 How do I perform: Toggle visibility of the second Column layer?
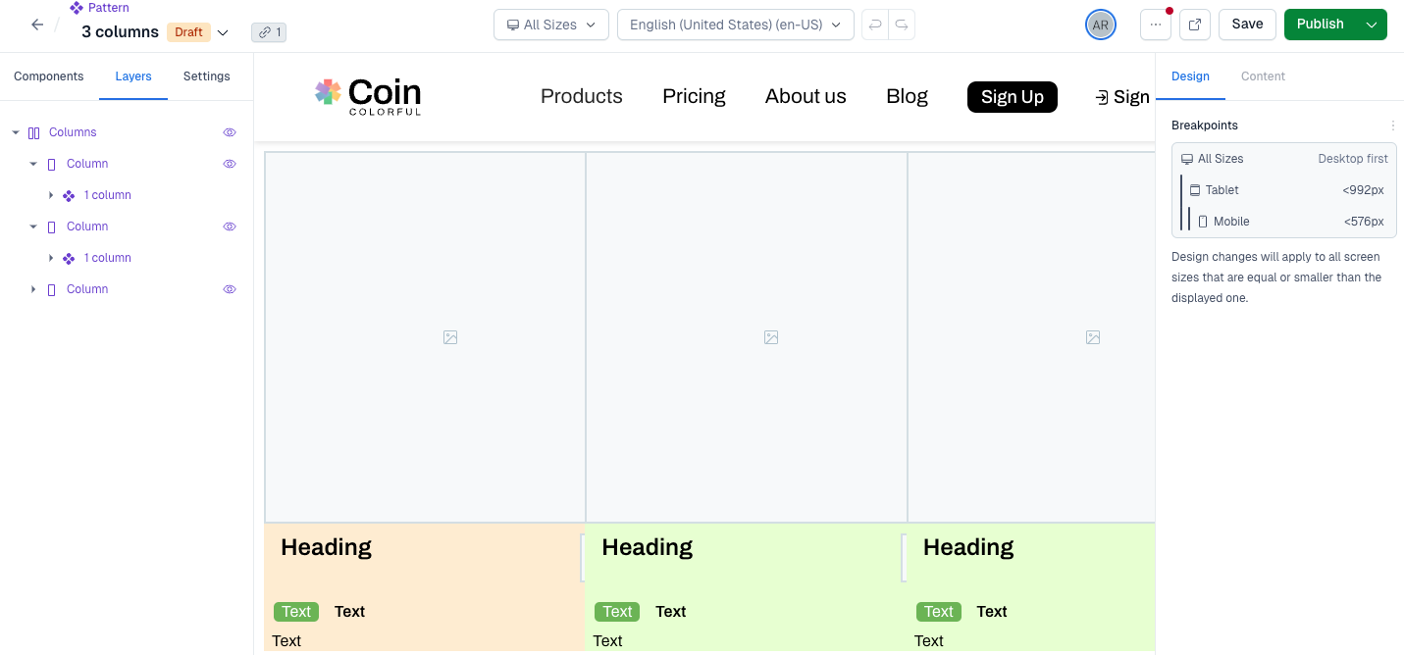230,227
